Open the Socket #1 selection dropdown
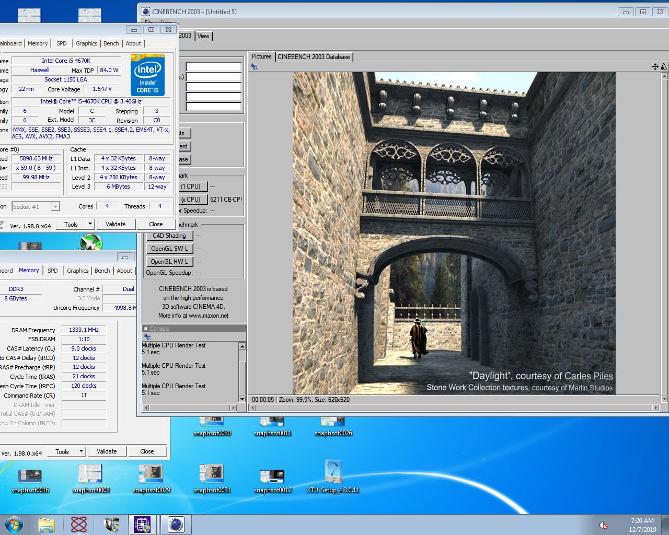Image resolution: width=669 pixels, height=535 pixels. click(x=36, y=207)
